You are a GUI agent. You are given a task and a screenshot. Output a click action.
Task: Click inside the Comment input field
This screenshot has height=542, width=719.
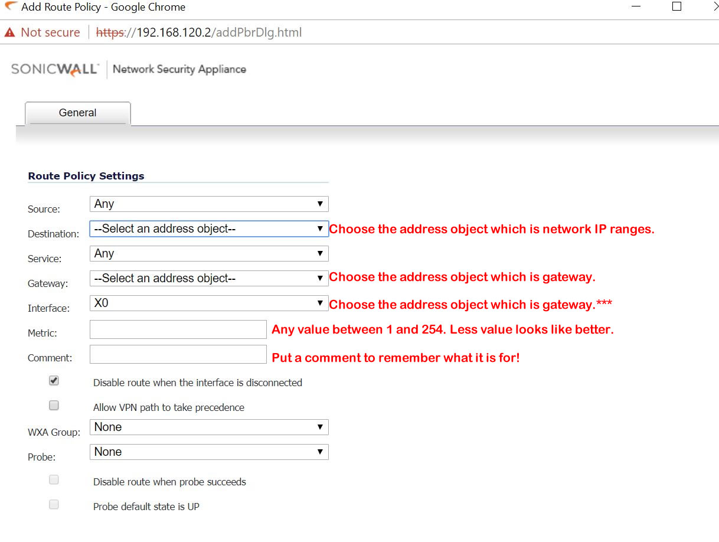(x=177, y=354)
